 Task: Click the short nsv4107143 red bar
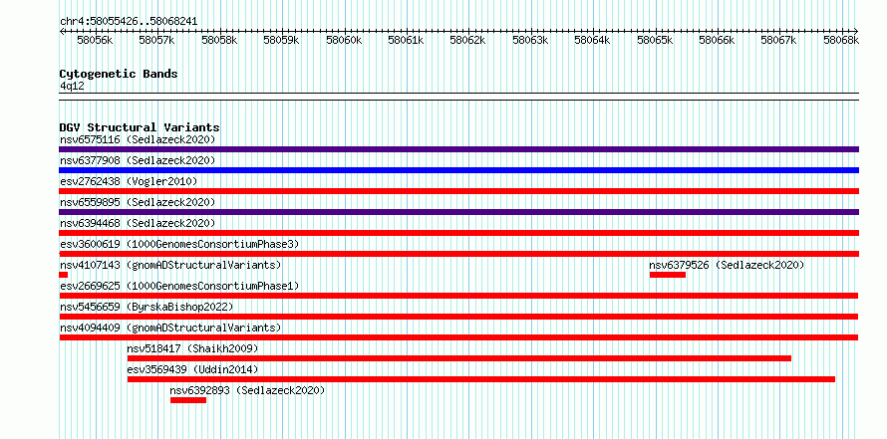pos(64,275)
